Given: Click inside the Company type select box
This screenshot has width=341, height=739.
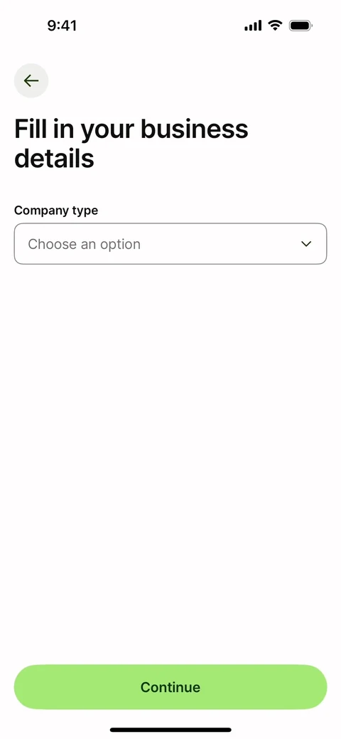Looking at the screenshot, I should tap(170, 244).
